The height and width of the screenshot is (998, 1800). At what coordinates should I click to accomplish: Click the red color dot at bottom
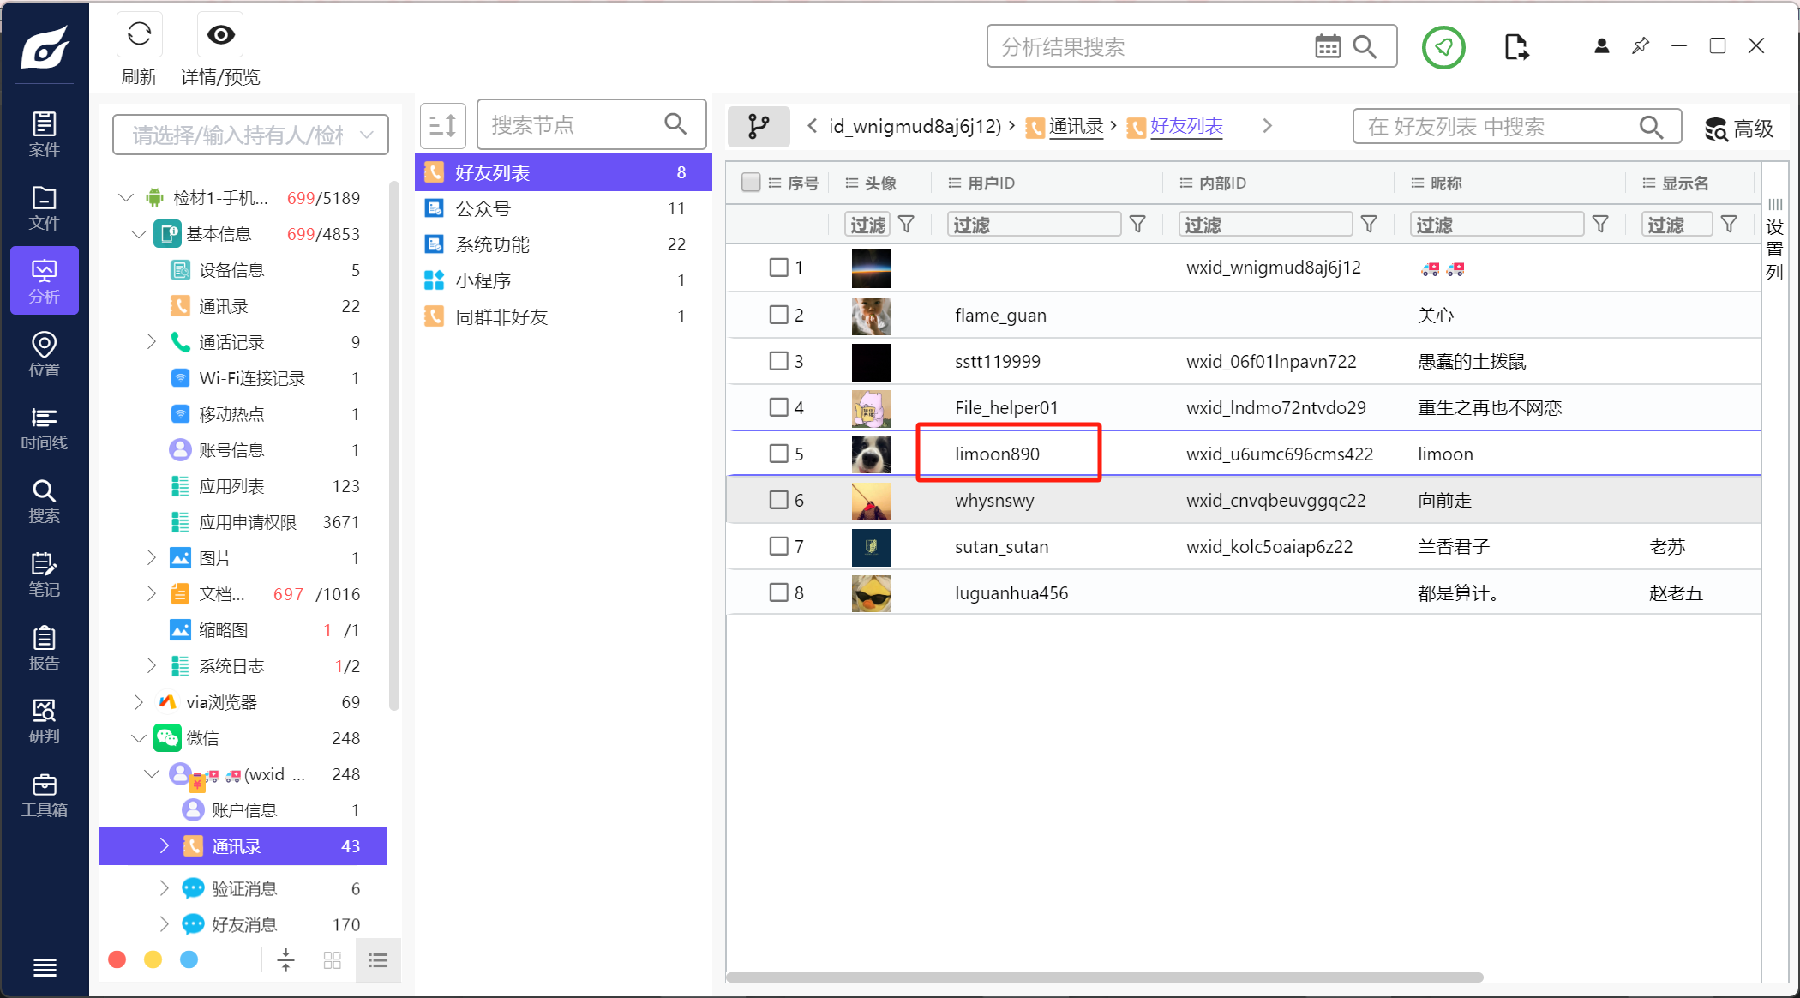tap(117, 959)
